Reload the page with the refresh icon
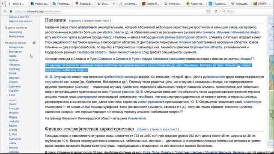274x154 pixels. pyautogui.click(x=216, y=11)
